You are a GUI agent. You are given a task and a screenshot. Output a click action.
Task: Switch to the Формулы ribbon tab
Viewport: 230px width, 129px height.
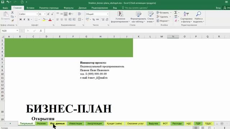[69, 8]
